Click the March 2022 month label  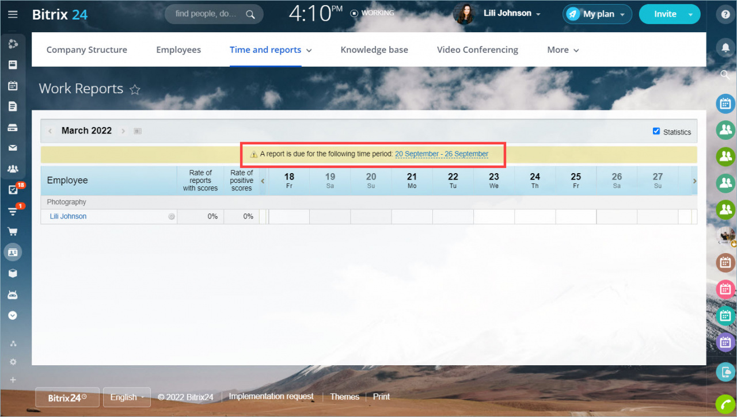pyautogui.click(x=86, y=131)
